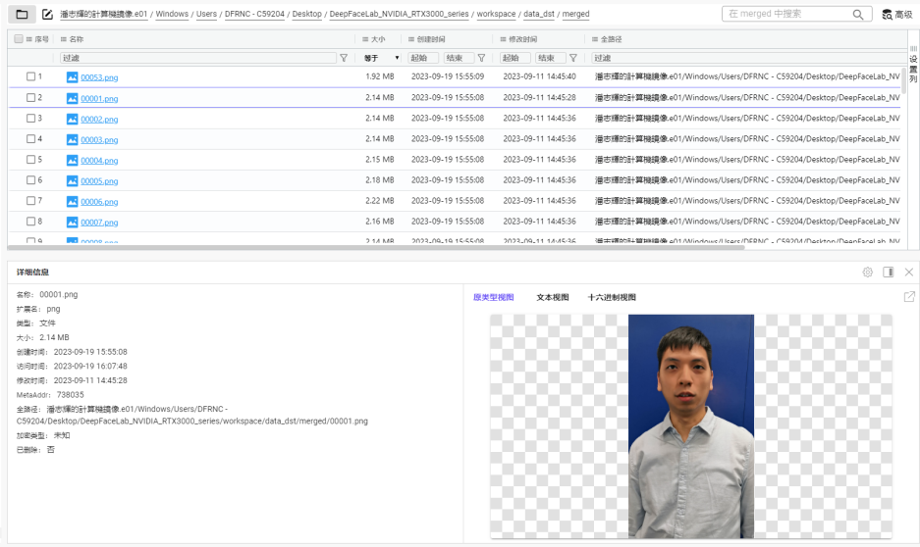920x547 pixels.
Task: Switch to the 文本视图 tab
Action: click(x=553, y=297)
